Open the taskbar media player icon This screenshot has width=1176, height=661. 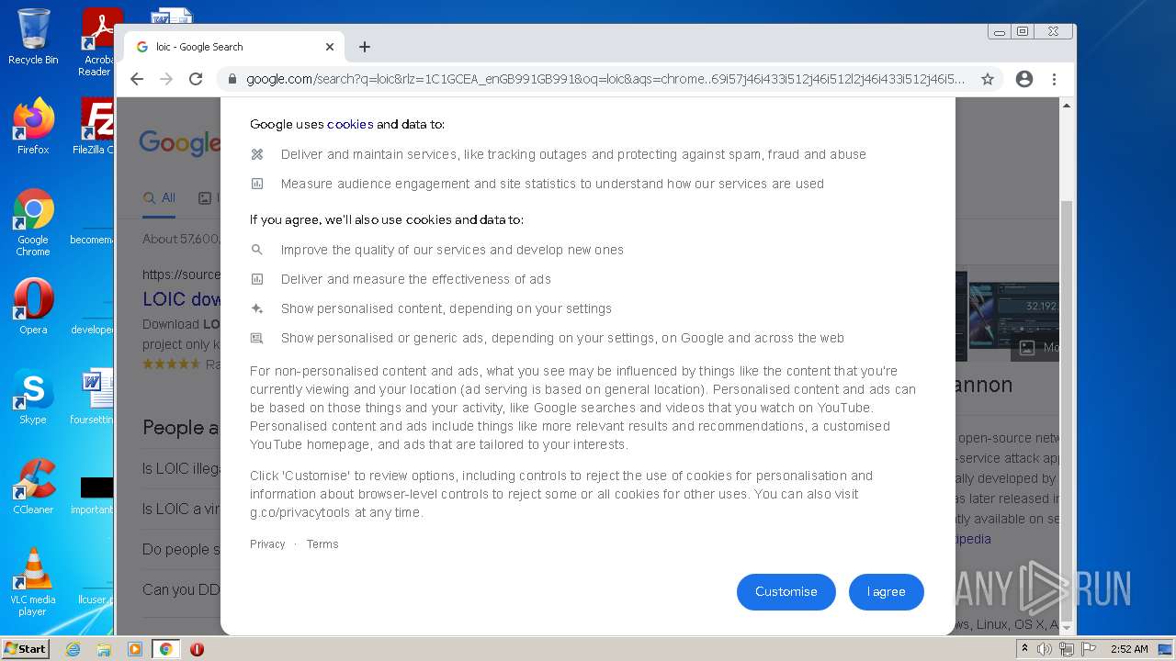tap(135, 649)
